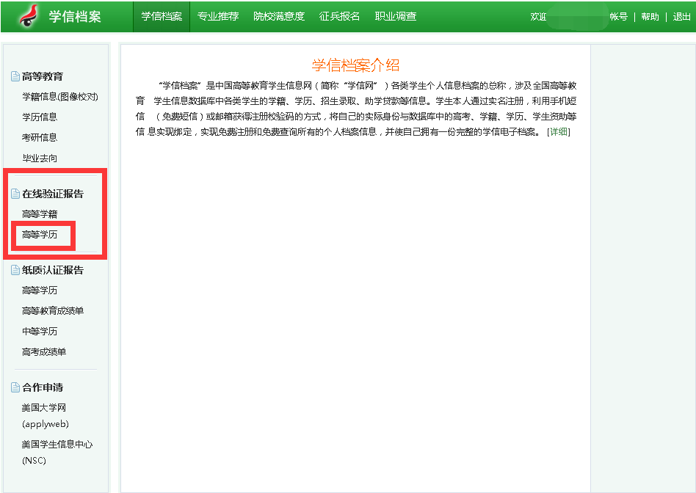Open the 高考成绩单 sidebar link

pyautogui.click(x=44, y=352)
